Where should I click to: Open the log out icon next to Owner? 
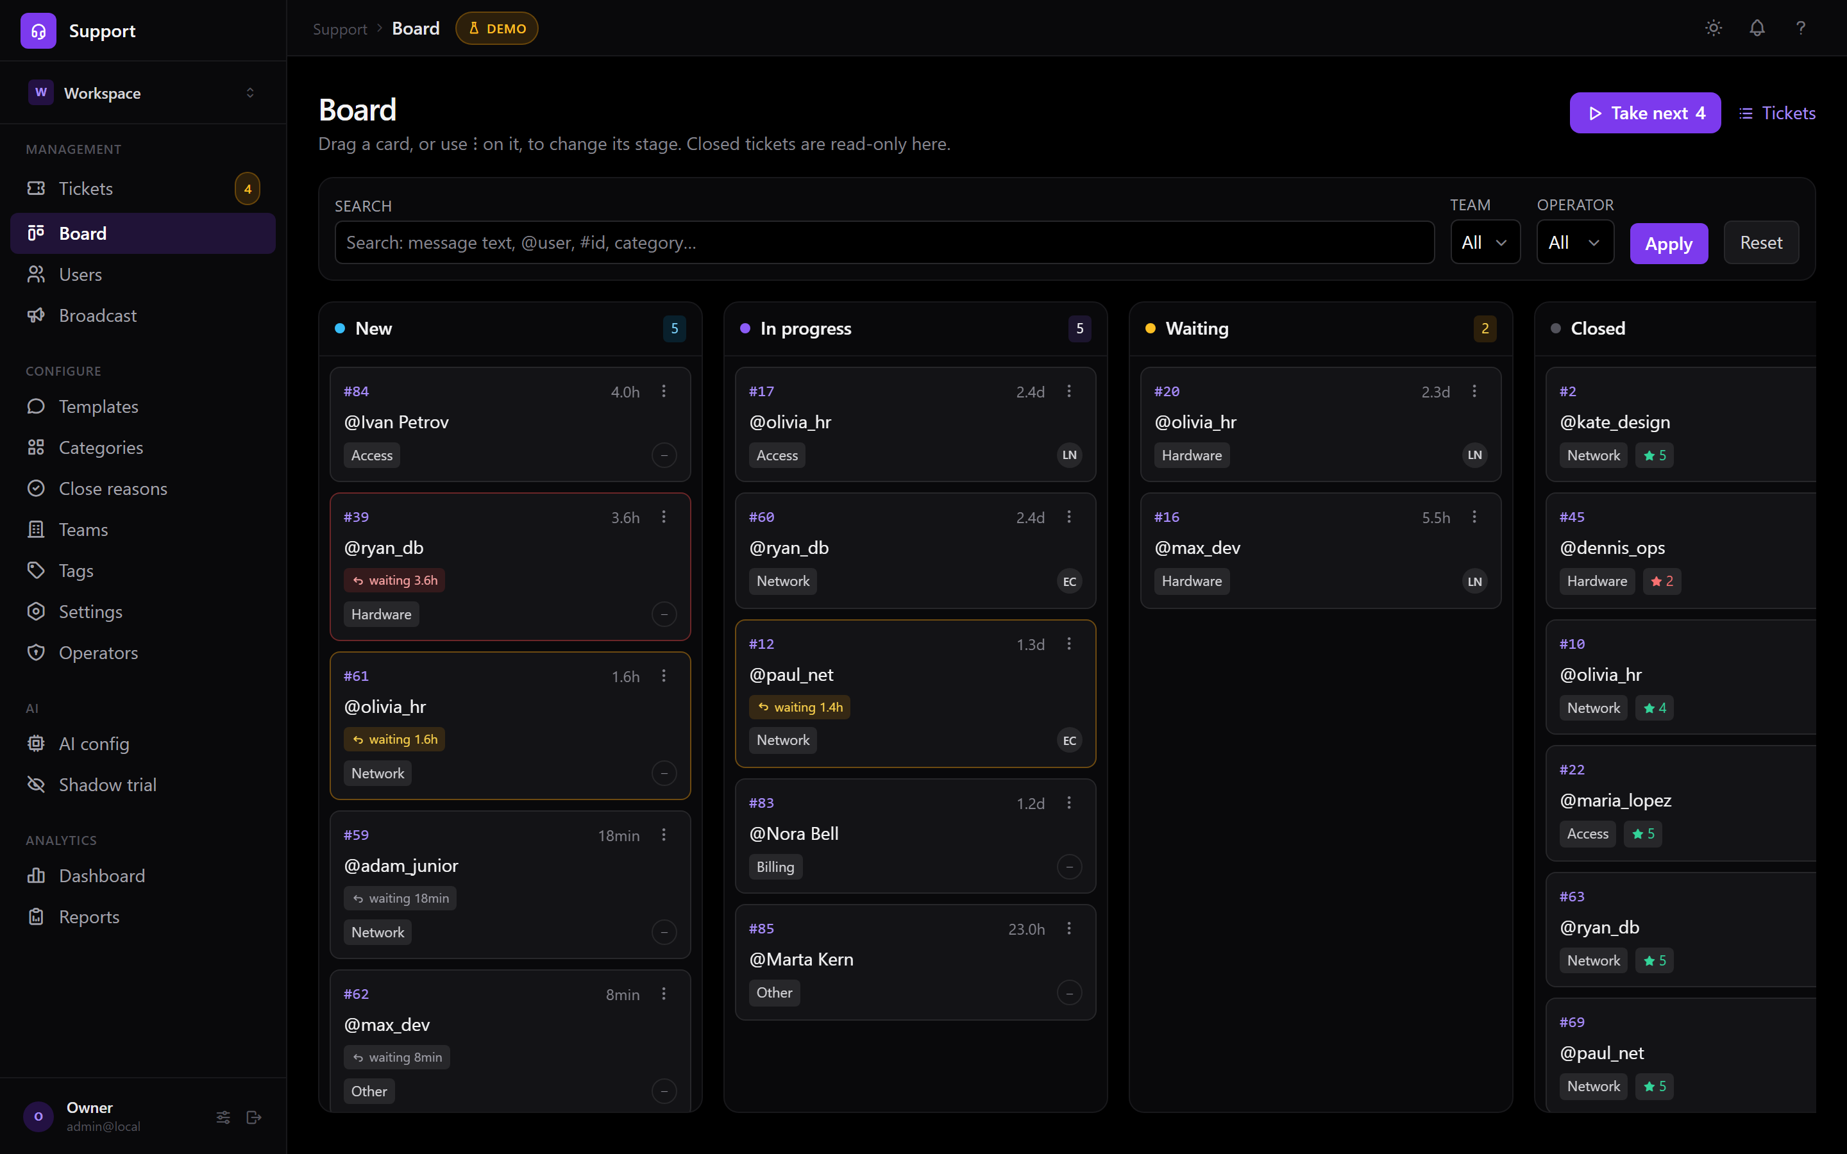[x=254, y=1117]
